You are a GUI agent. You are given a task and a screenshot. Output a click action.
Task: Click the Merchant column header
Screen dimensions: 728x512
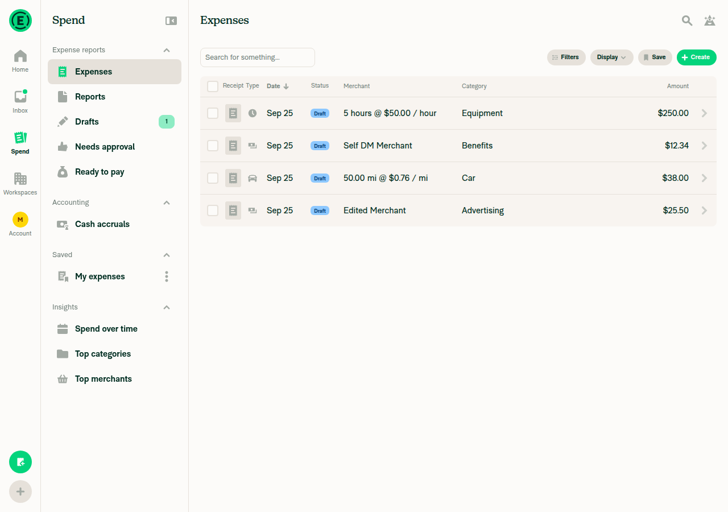[357, 86]
